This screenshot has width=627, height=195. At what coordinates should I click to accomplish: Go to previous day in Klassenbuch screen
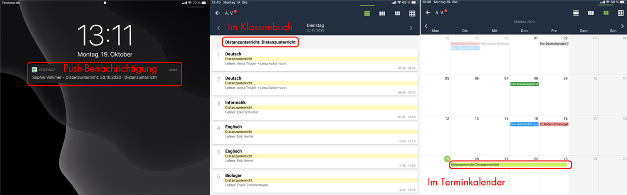[219, 28]
